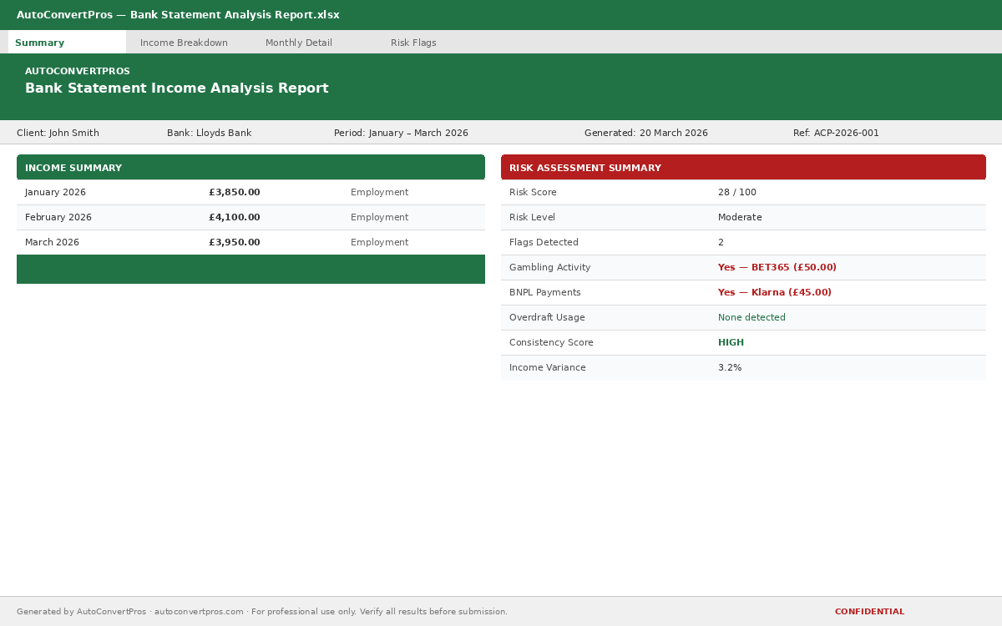Click the Summary tab
1002x626 pixels.
point(40,43)
